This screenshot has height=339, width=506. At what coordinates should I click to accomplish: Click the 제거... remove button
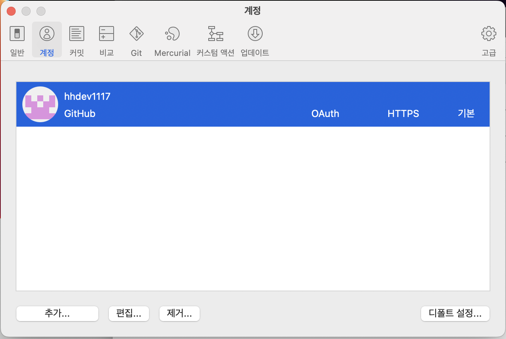pos(180,313)
